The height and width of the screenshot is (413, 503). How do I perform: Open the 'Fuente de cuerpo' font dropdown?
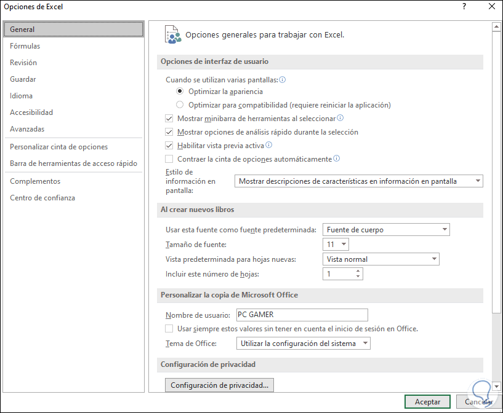click(386, 230)
